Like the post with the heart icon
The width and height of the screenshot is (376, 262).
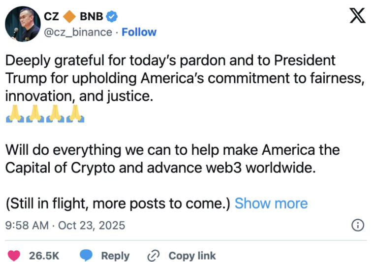(15, 256)
